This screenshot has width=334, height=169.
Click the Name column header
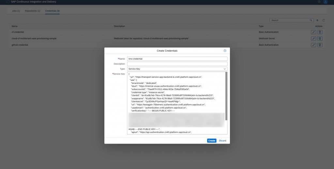click(x=14, y=26)
